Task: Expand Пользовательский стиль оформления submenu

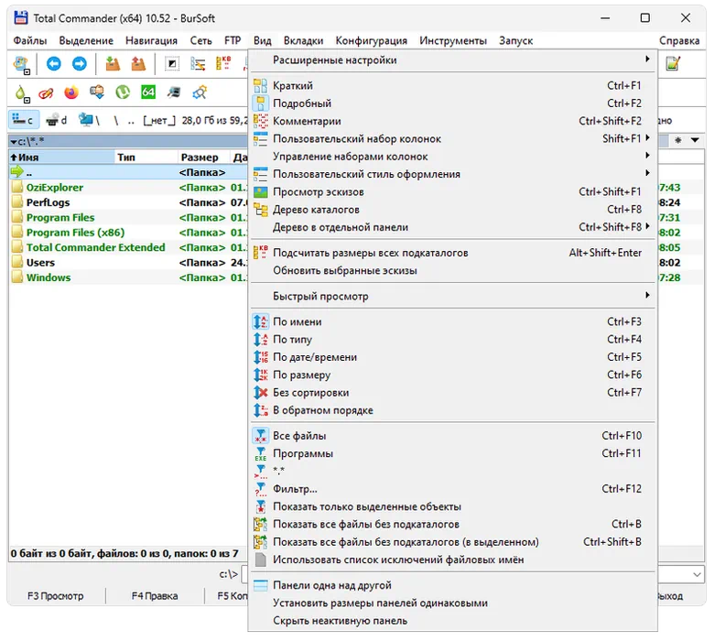Action: (452, 175)
